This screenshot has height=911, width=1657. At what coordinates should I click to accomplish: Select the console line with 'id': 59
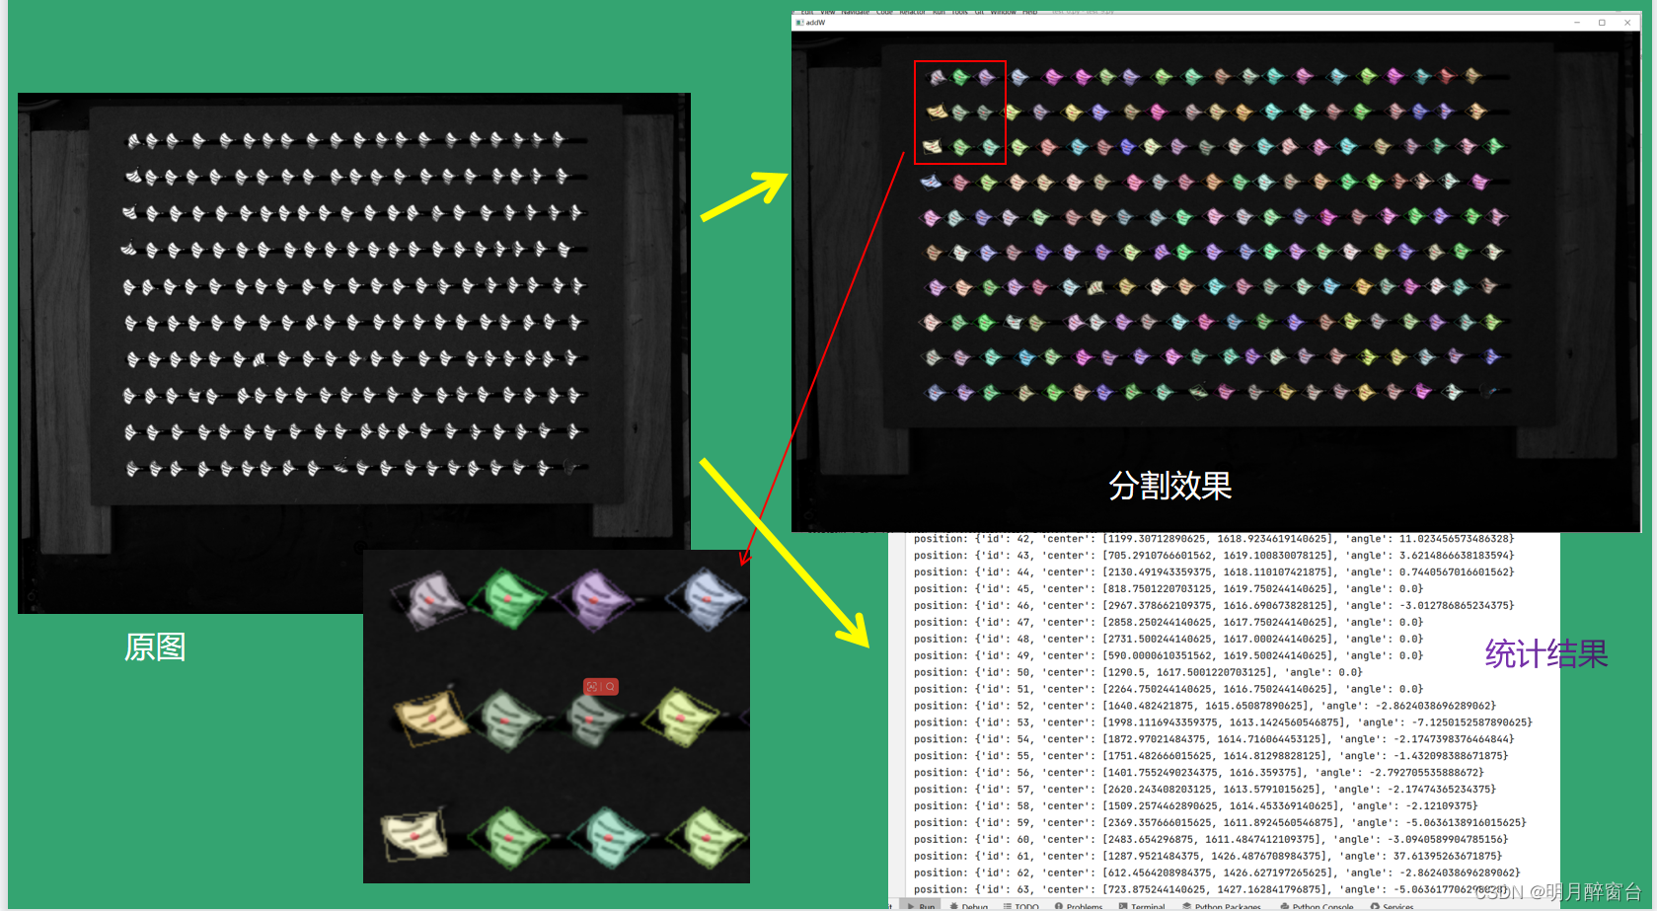coord(1220,823)
